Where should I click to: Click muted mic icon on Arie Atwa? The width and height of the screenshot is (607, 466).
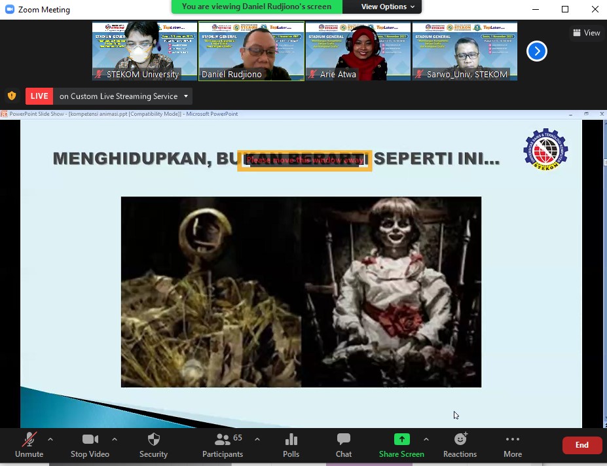point(312,74)
